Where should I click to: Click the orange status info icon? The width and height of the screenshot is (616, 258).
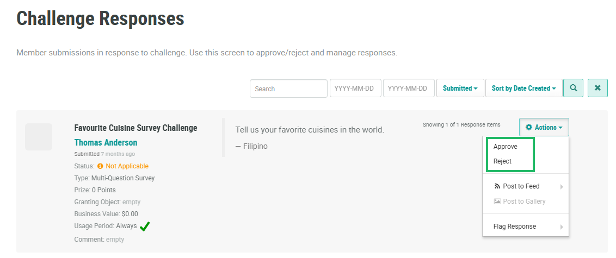(x=100, y=166)
